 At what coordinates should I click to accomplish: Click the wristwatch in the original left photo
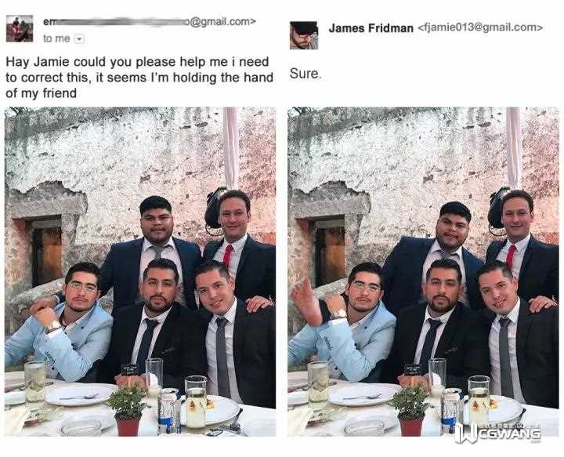tap(52, 326)
